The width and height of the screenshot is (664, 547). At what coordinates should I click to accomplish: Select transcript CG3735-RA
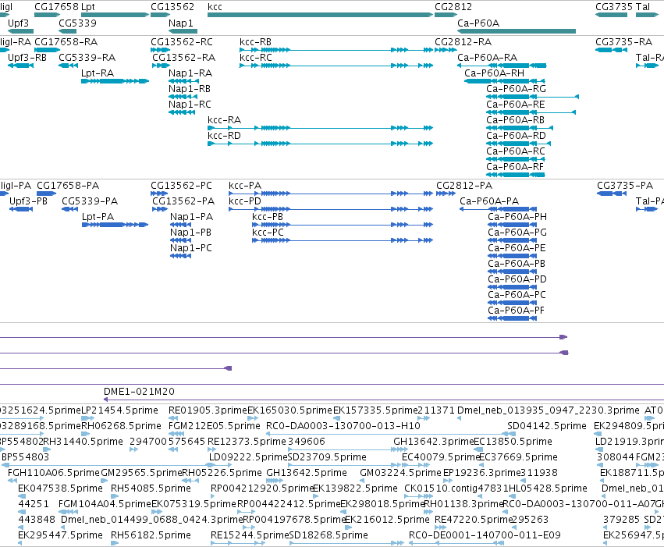623,42
